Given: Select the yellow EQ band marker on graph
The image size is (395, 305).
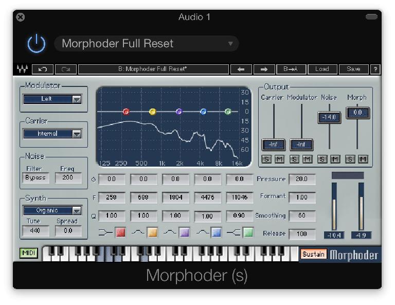Looking at the screenshot, I should click(152, 111).
